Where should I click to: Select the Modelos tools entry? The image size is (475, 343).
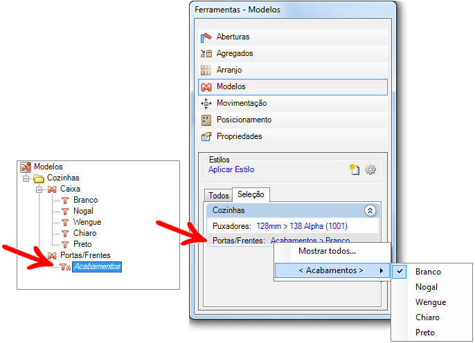(x=293, y=87)
